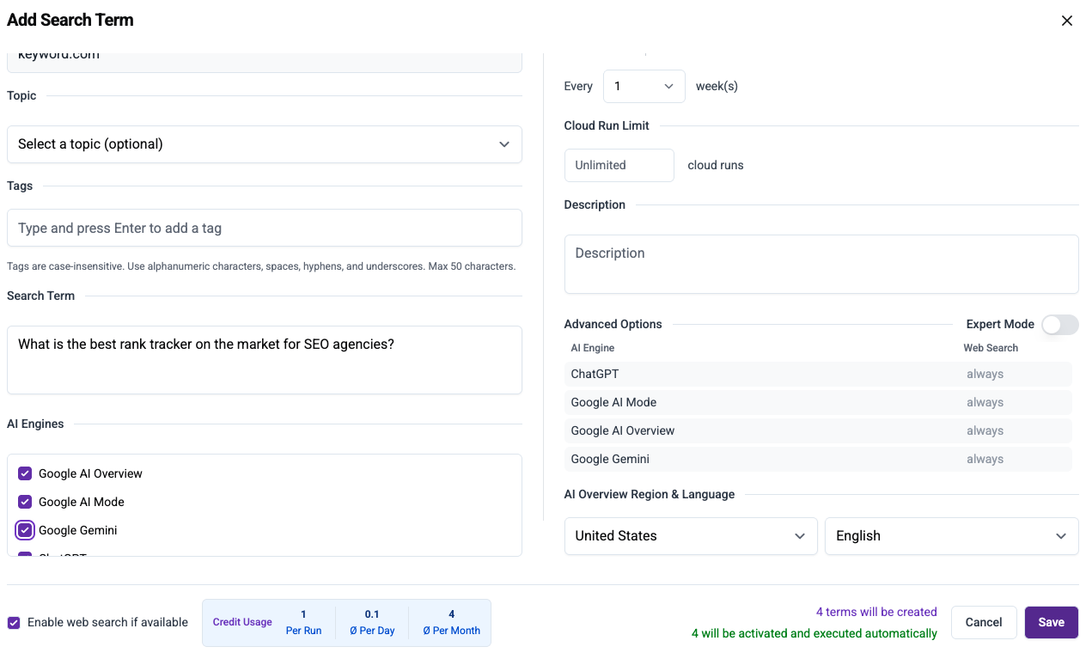Click the Search Term text area
Screen dimensions: 1086x653
pyautogui.click(x=265, y=360)
